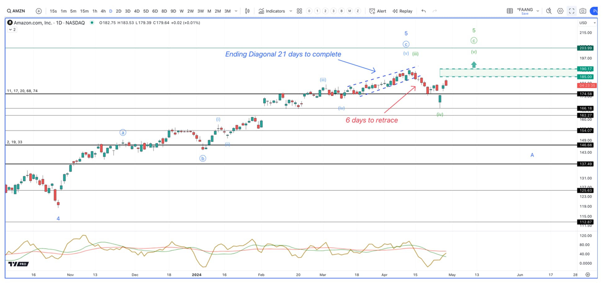Click the blue Publish button
The image size is (603, 284).
[x=594, y=11]
